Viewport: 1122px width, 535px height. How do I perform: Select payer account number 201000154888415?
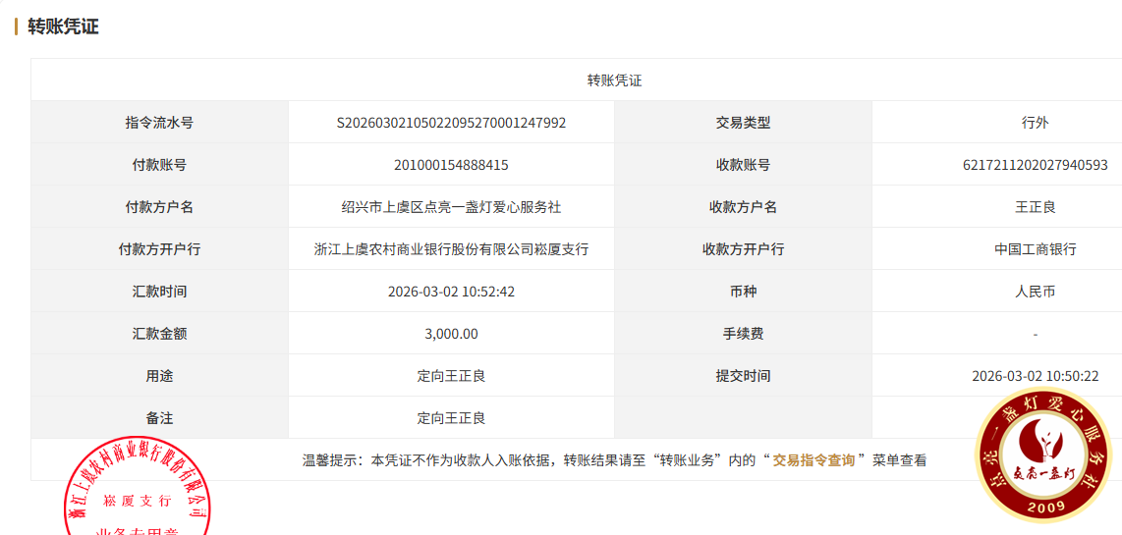[x=451, y=165]
